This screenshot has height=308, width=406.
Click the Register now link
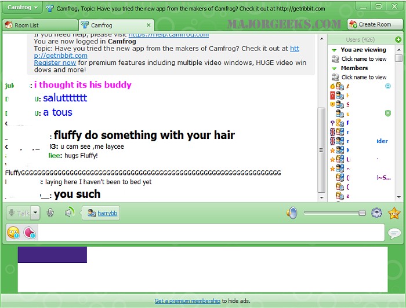coord(55,63)
